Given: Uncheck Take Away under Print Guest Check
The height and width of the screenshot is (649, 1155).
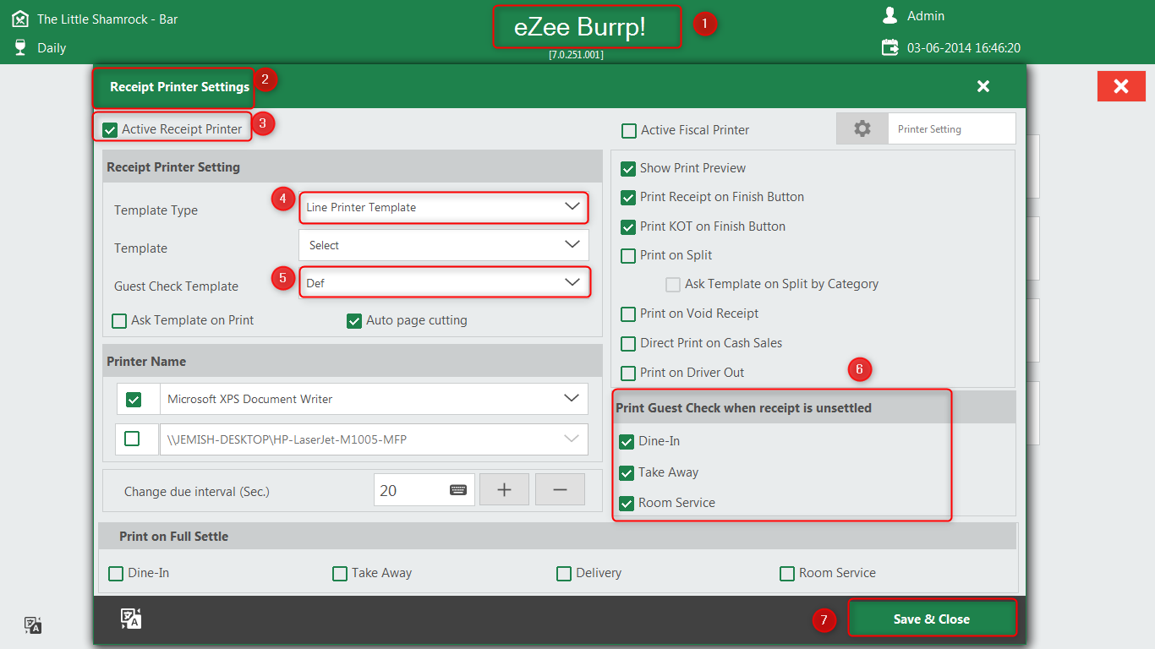Looking at the screenshot, I should [627, 473].
